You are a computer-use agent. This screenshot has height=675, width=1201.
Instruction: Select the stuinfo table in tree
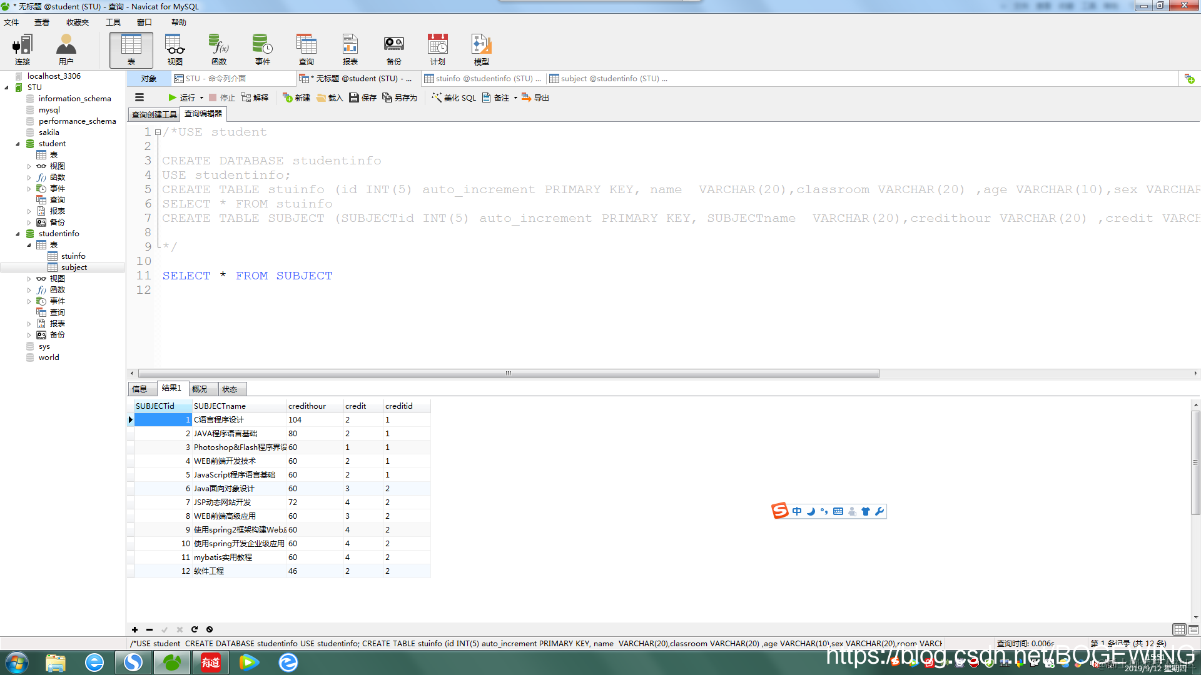click(x=73, y=256)
